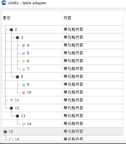Click the vlistEx app logo in title bar
Screen dimensions: 126x144
point(4,3)
